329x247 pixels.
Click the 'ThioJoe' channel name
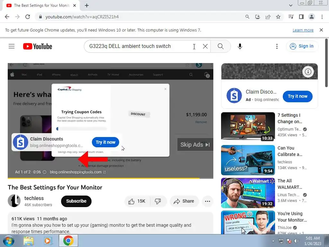tap(285, 228)
